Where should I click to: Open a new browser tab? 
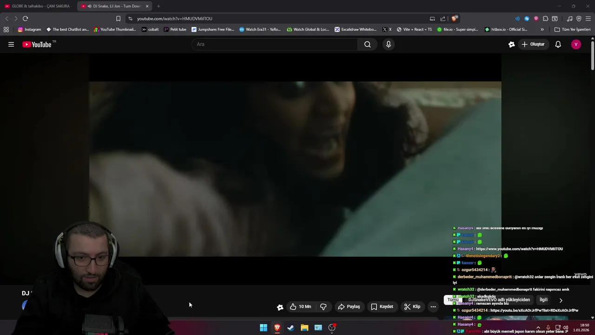click(159, 6)
